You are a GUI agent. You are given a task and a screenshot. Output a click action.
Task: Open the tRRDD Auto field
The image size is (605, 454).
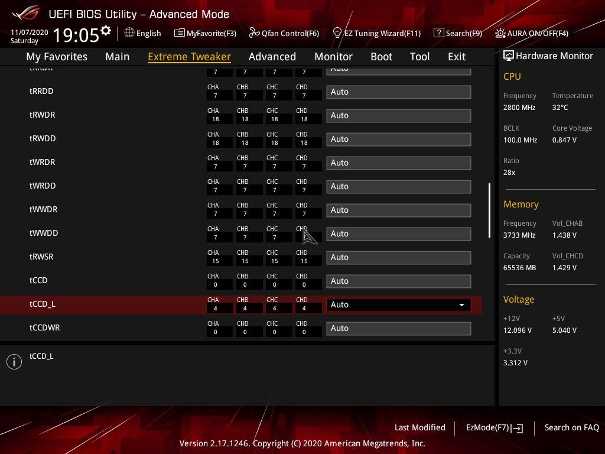tap(399, 92)
